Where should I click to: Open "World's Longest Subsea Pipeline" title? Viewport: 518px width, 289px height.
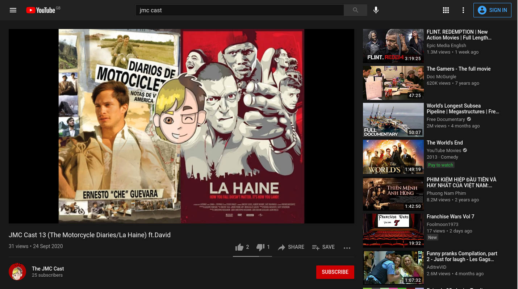(x=463, y=109)
